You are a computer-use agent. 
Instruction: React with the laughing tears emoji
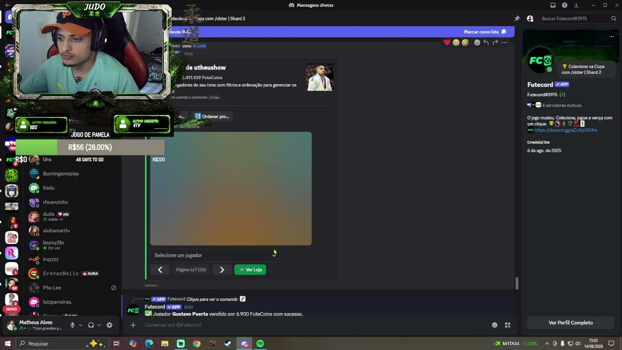pos(456,42)
